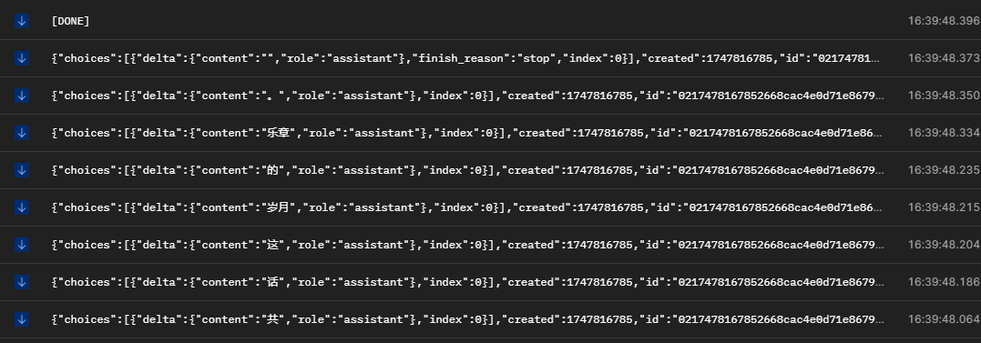Click arrow icon of the finish_reason stop message

coord(22,58)
